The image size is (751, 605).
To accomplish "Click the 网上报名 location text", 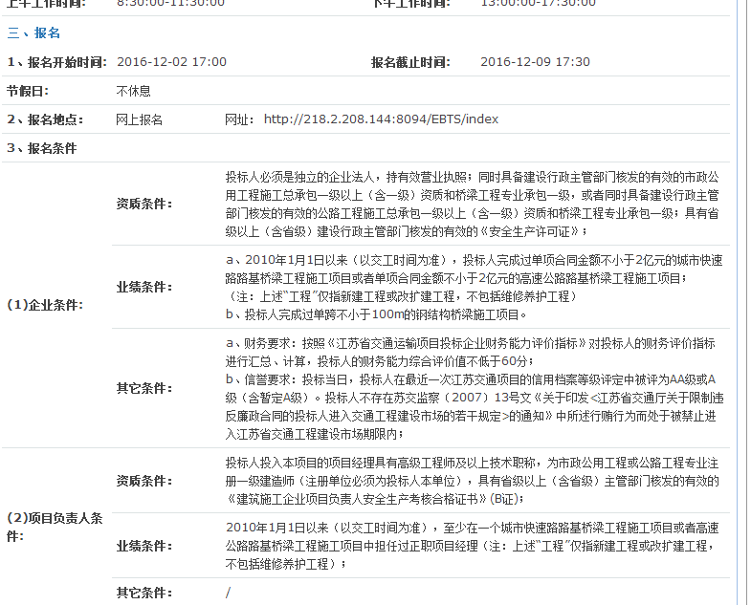I will point(140,119).
